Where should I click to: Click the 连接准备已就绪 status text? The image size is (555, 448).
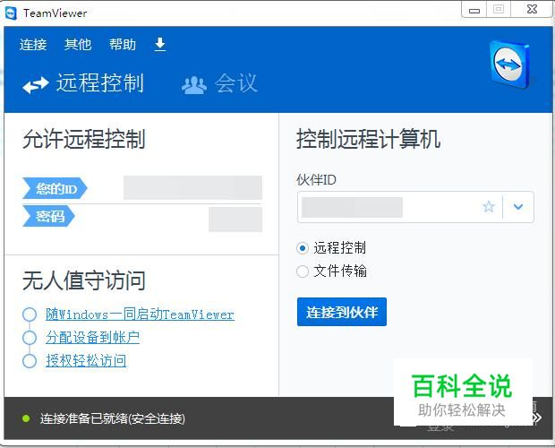pos(113,418)
